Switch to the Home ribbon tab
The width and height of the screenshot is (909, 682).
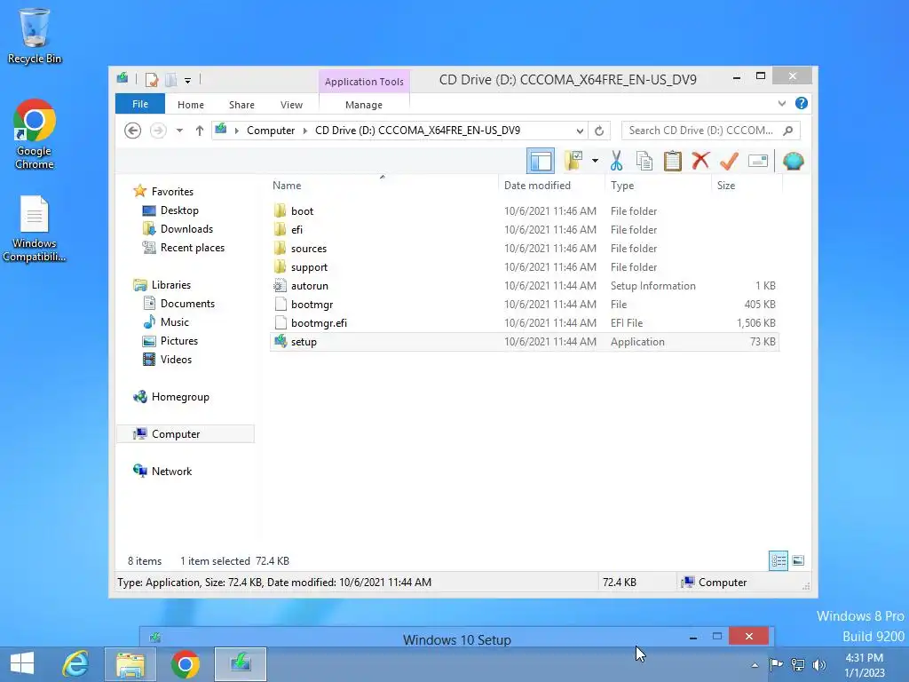(x=191, y=105)
